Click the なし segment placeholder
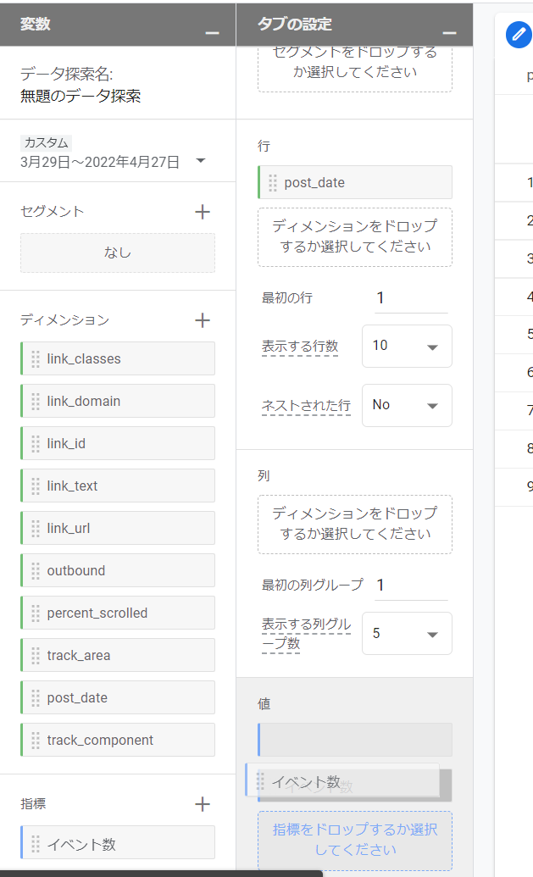 coord(118,253)
